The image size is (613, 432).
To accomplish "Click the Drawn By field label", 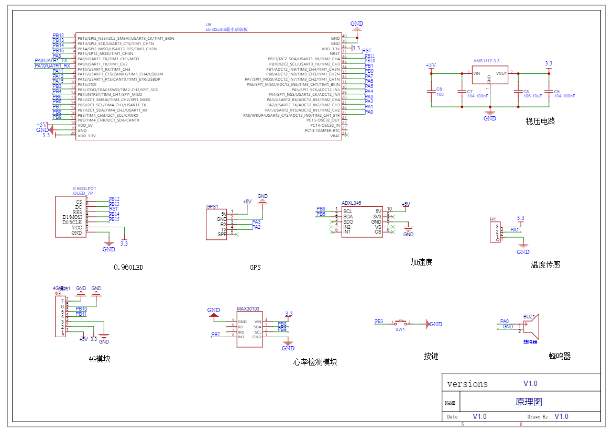I will pyautogui.click(x=538, y=417).
